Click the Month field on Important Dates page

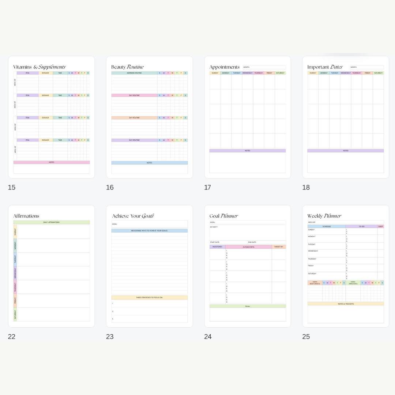tap(366, 67)
